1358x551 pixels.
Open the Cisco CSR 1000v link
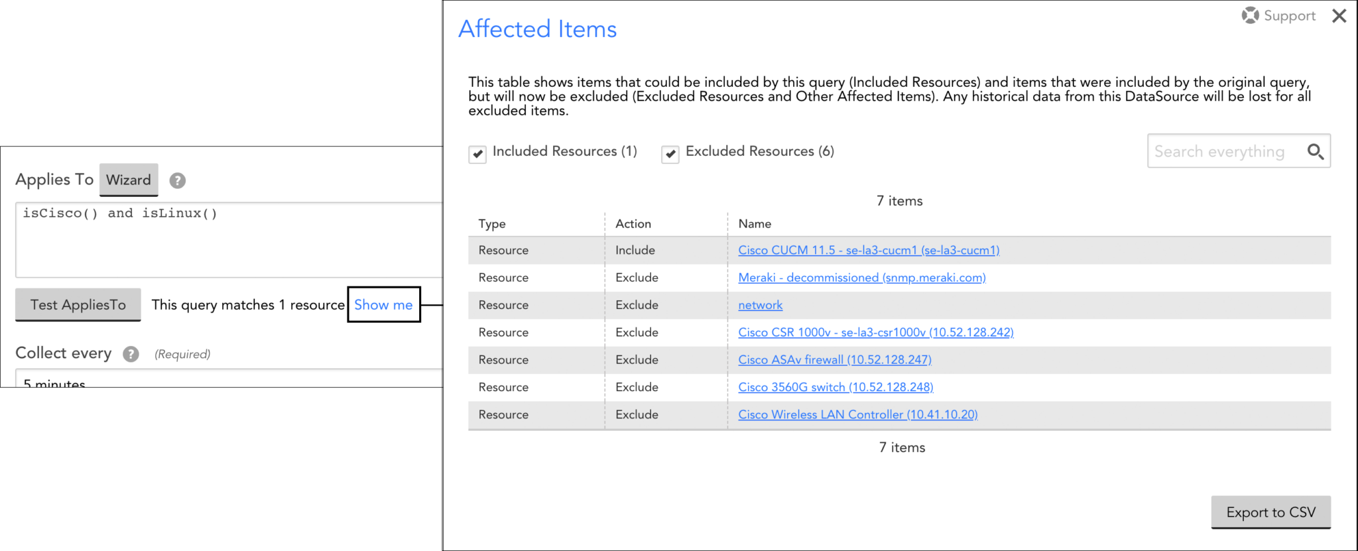point(875,332)
